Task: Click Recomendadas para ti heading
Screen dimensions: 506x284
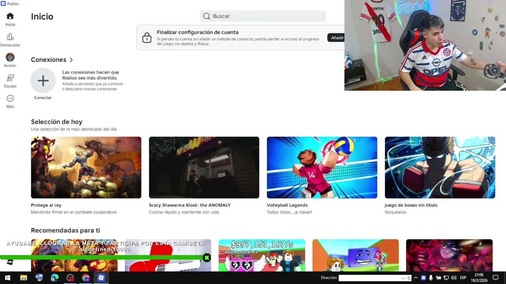Action: click(65, 230)
